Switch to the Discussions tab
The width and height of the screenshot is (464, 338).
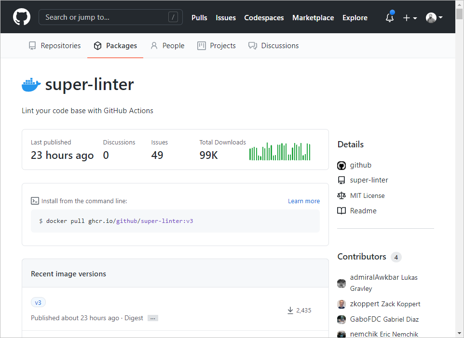[x=273, y=45]
